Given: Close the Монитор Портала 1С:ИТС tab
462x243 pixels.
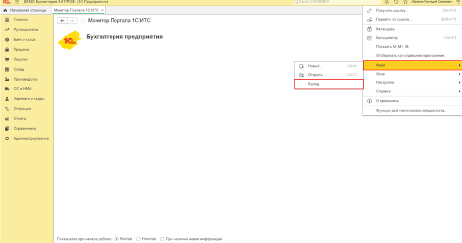Looking at the screenshot, I should (102, 10).
